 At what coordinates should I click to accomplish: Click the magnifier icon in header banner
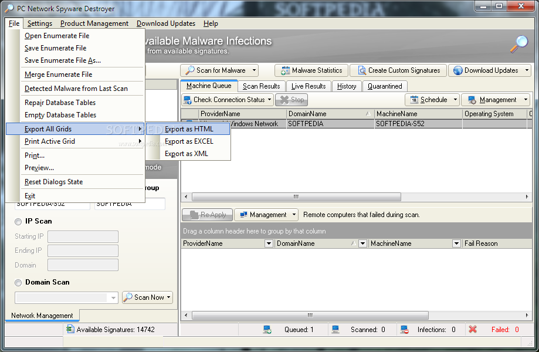coord(519,44)
